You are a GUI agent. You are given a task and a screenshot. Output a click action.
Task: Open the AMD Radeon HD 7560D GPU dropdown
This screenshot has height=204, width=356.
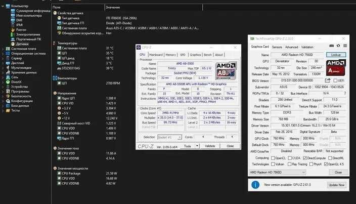point(278,173)
